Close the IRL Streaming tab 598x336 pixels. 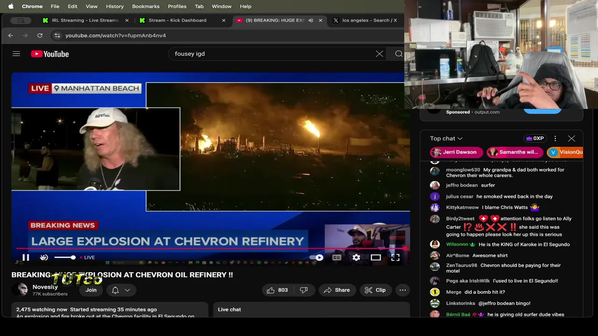[x=127, y=21]
